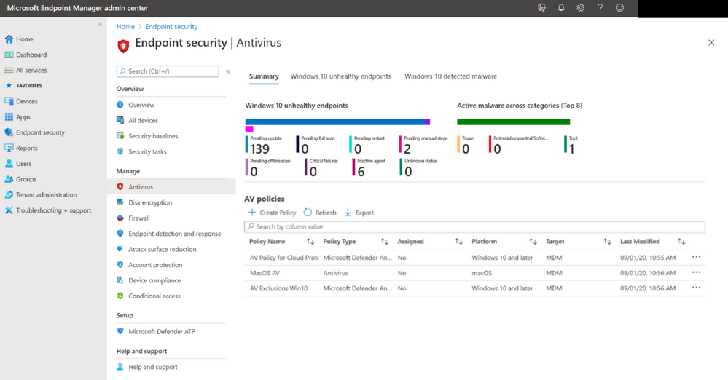Screen dimensions: 728x380
Task: Click the Inactive agent count 6
Action: point(361,172)
